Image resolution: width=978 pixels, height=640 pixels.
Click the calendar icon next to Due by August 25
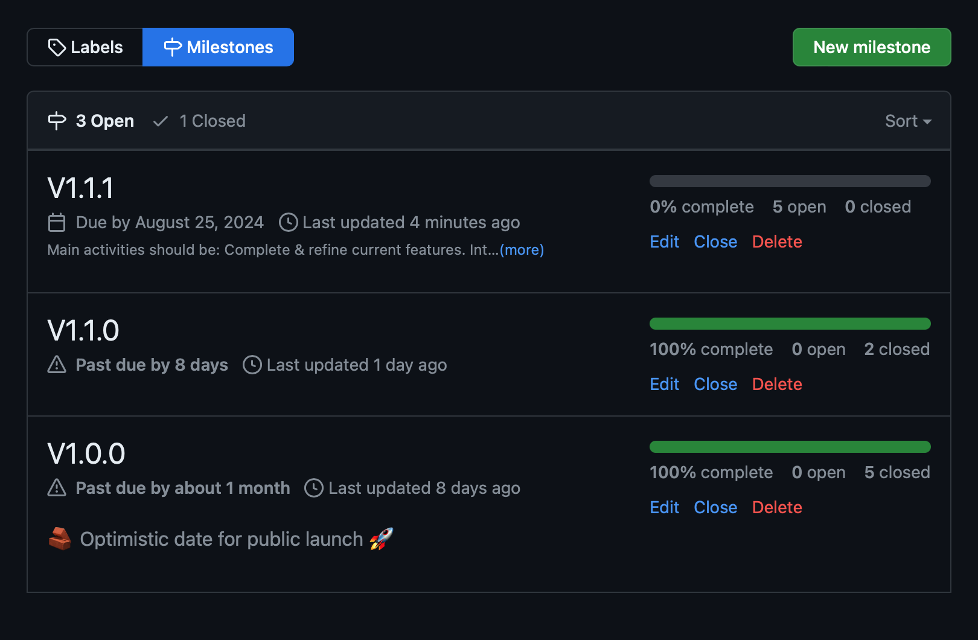click(x=57, y=222)
